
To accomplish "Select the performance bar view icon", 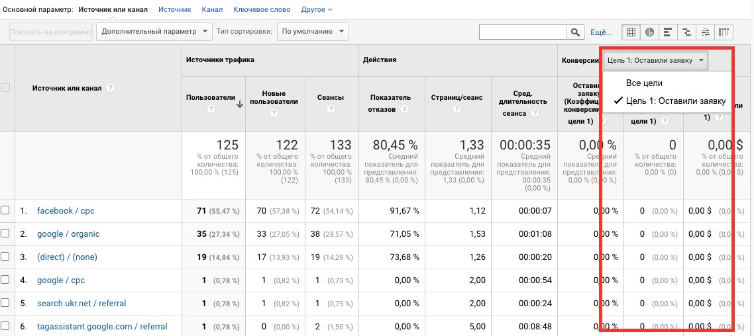I will tap(668, 32).
